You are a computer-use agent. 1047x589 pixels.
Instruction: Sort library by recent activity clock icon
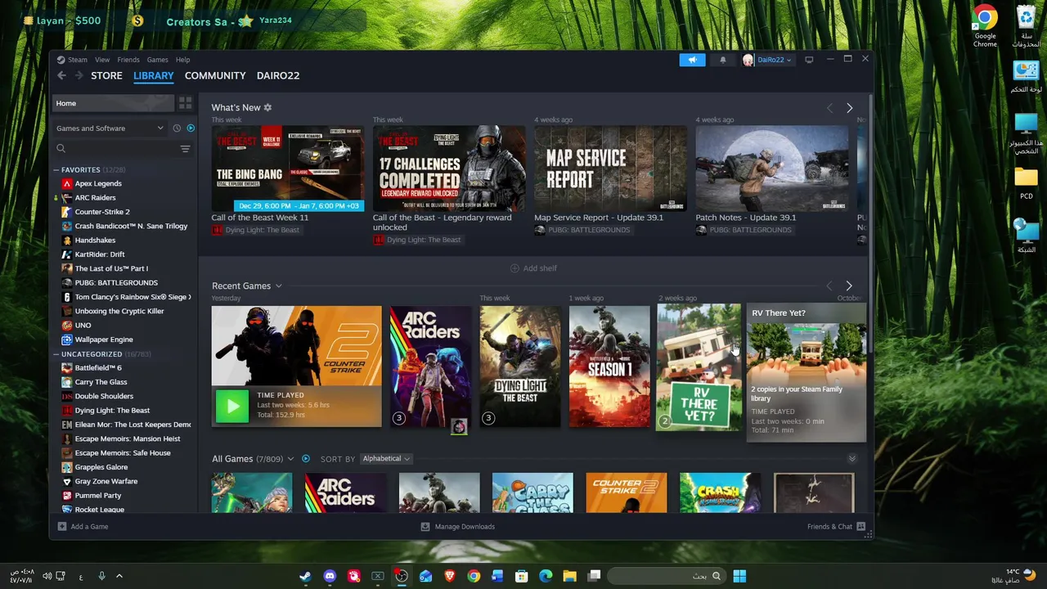pos(177,128)
